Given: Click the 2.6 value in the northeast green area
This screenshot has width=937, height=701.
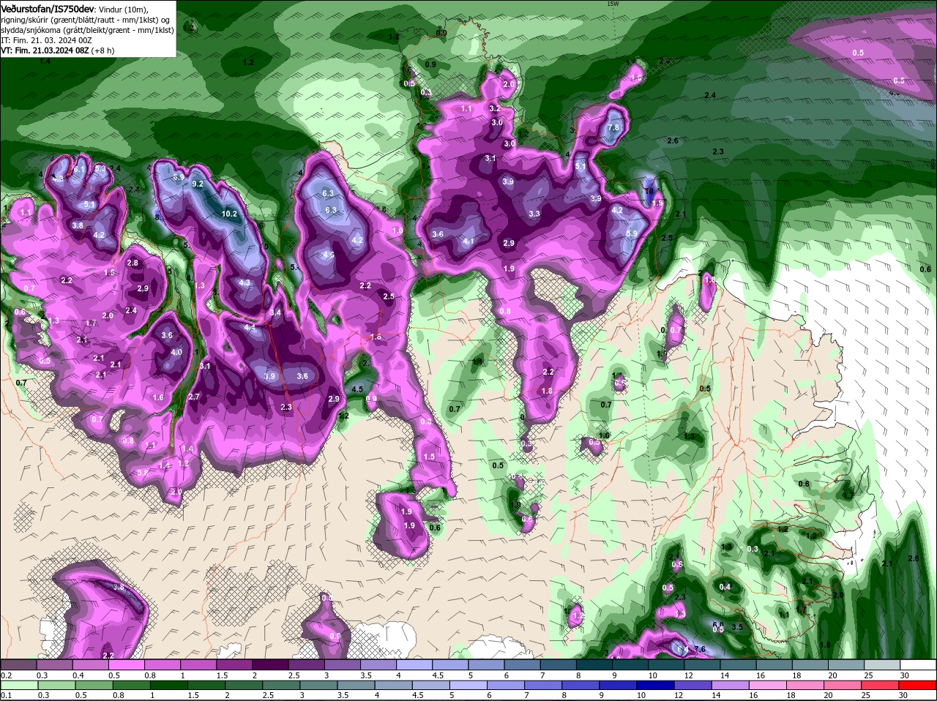Looking at the screenshot, I should tap(673, 140).
